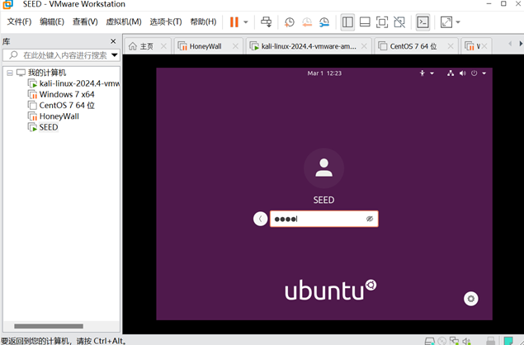
Task: Open the 文件(F) menu
Action: [x=19, y=22]
